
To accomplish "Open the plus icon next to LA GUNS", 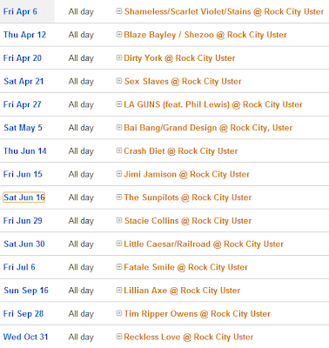I will [x=119, y=104].
